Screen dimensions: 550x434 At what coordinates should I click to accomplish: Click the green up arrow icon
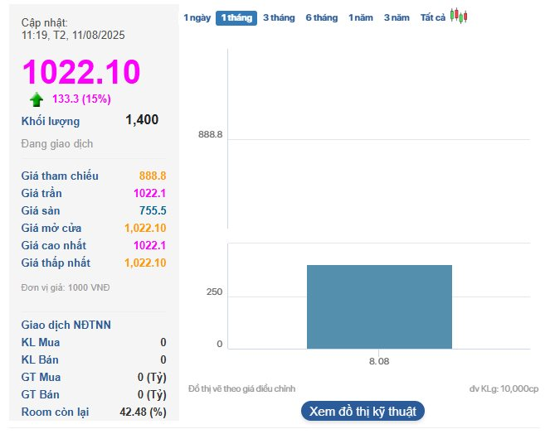(37, 99)
